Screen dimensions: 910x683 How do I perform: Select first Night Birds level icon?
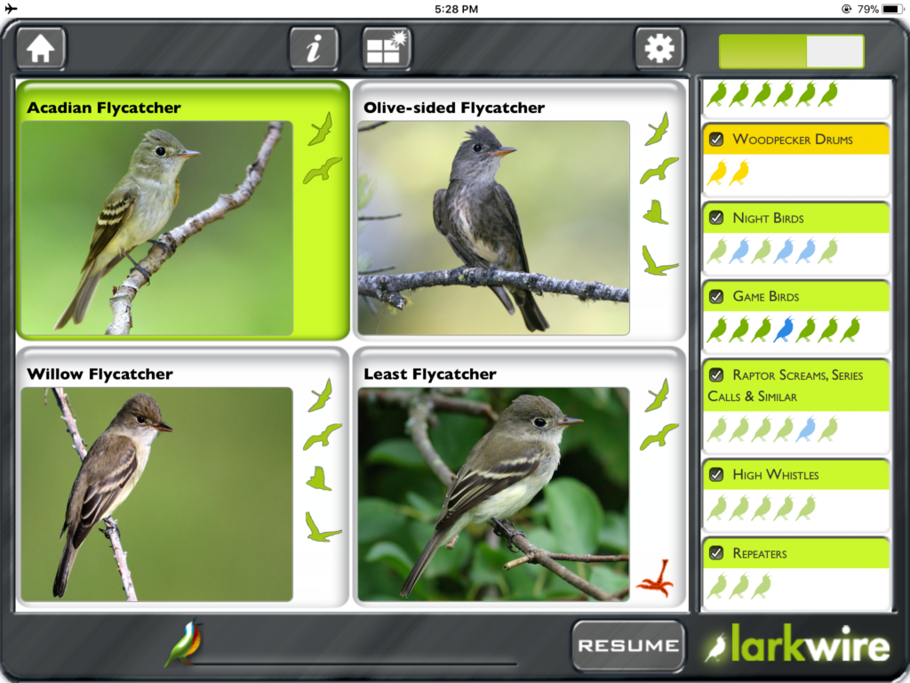coord(717,251)
